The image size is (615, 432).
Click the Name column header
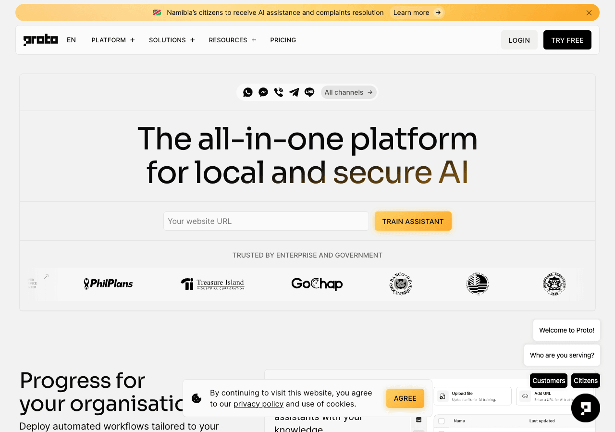459,421
